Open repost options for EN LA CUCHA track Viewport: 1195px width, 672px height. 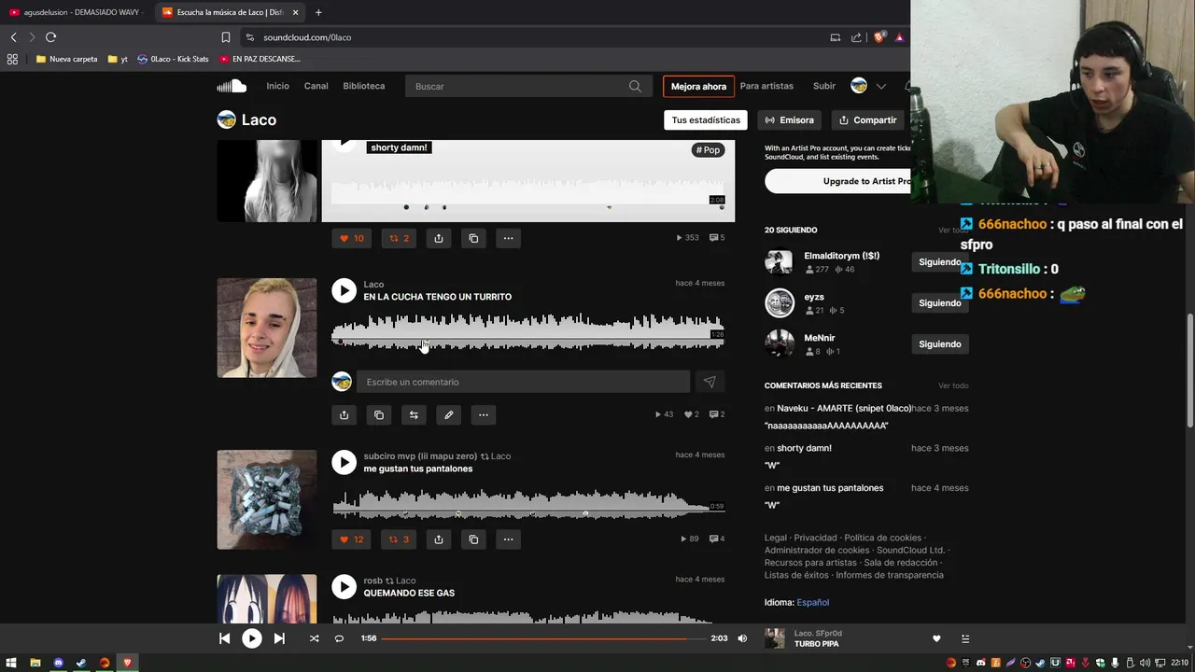[414, 414]
